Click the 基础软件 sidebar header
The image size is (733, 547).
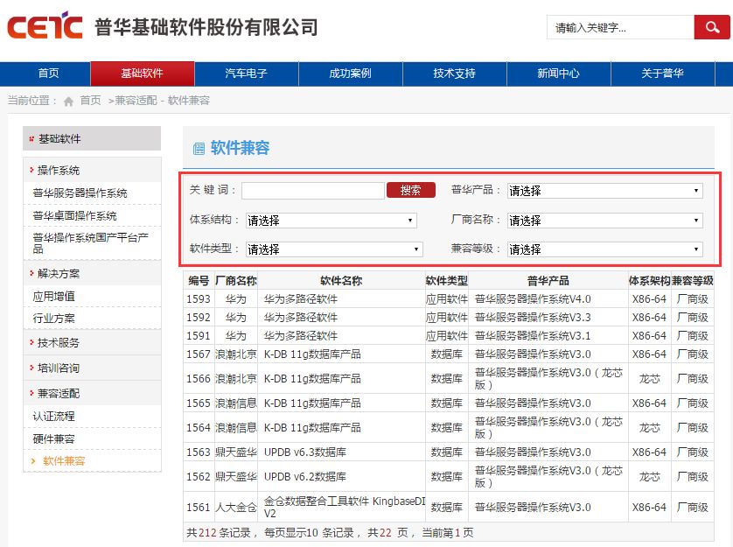click(x=92, y=138)
